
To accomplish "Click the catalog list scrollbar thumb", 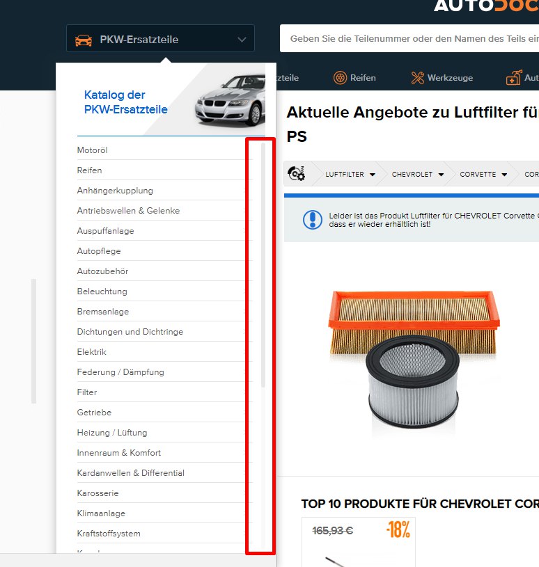I will coord(263,266).
